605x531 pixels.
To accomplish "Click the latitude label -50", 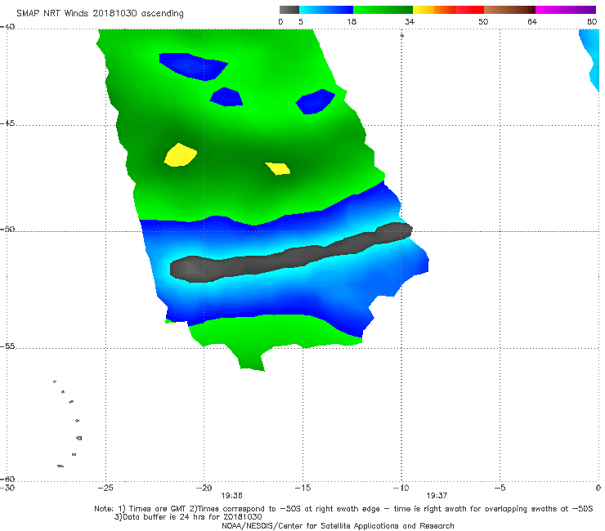I will [7, 230].
